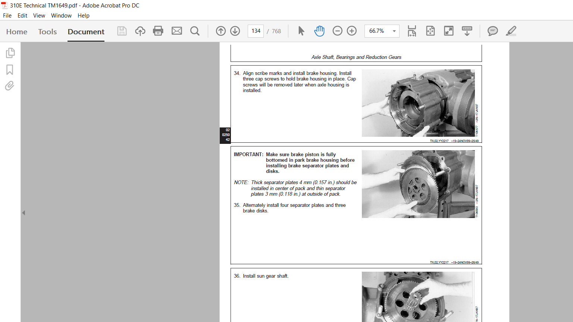Open the View menu
The image size is (573, 322).
39,16
